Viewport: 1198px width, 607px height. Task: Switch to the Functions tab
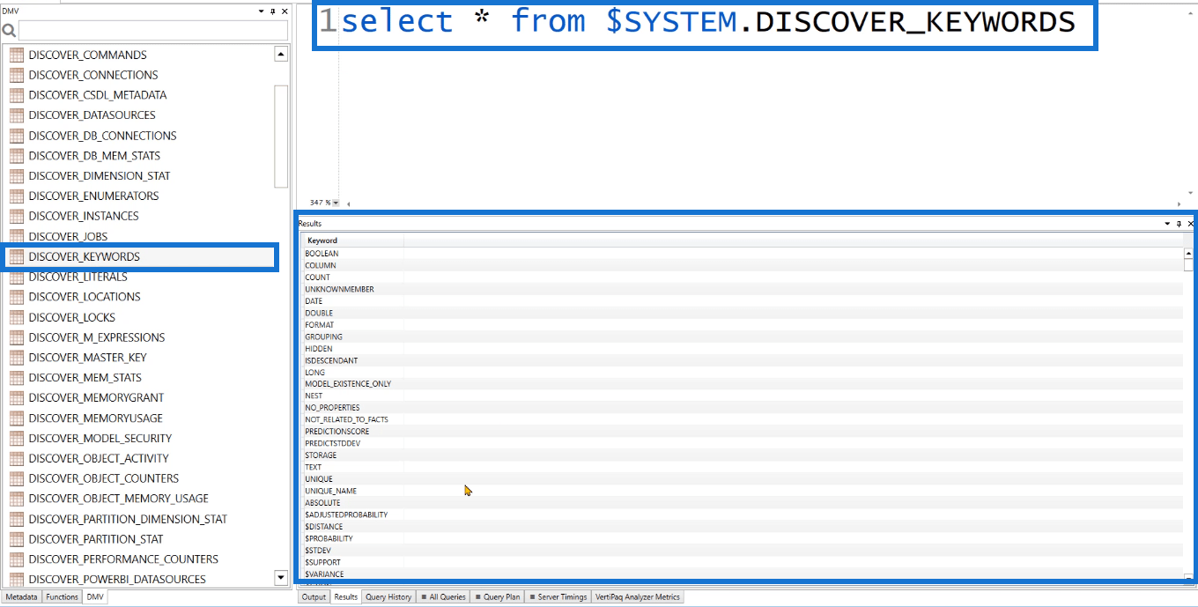[63, 597]
